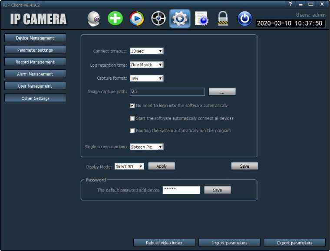Click the PTZ steering wheel icon

158,19
